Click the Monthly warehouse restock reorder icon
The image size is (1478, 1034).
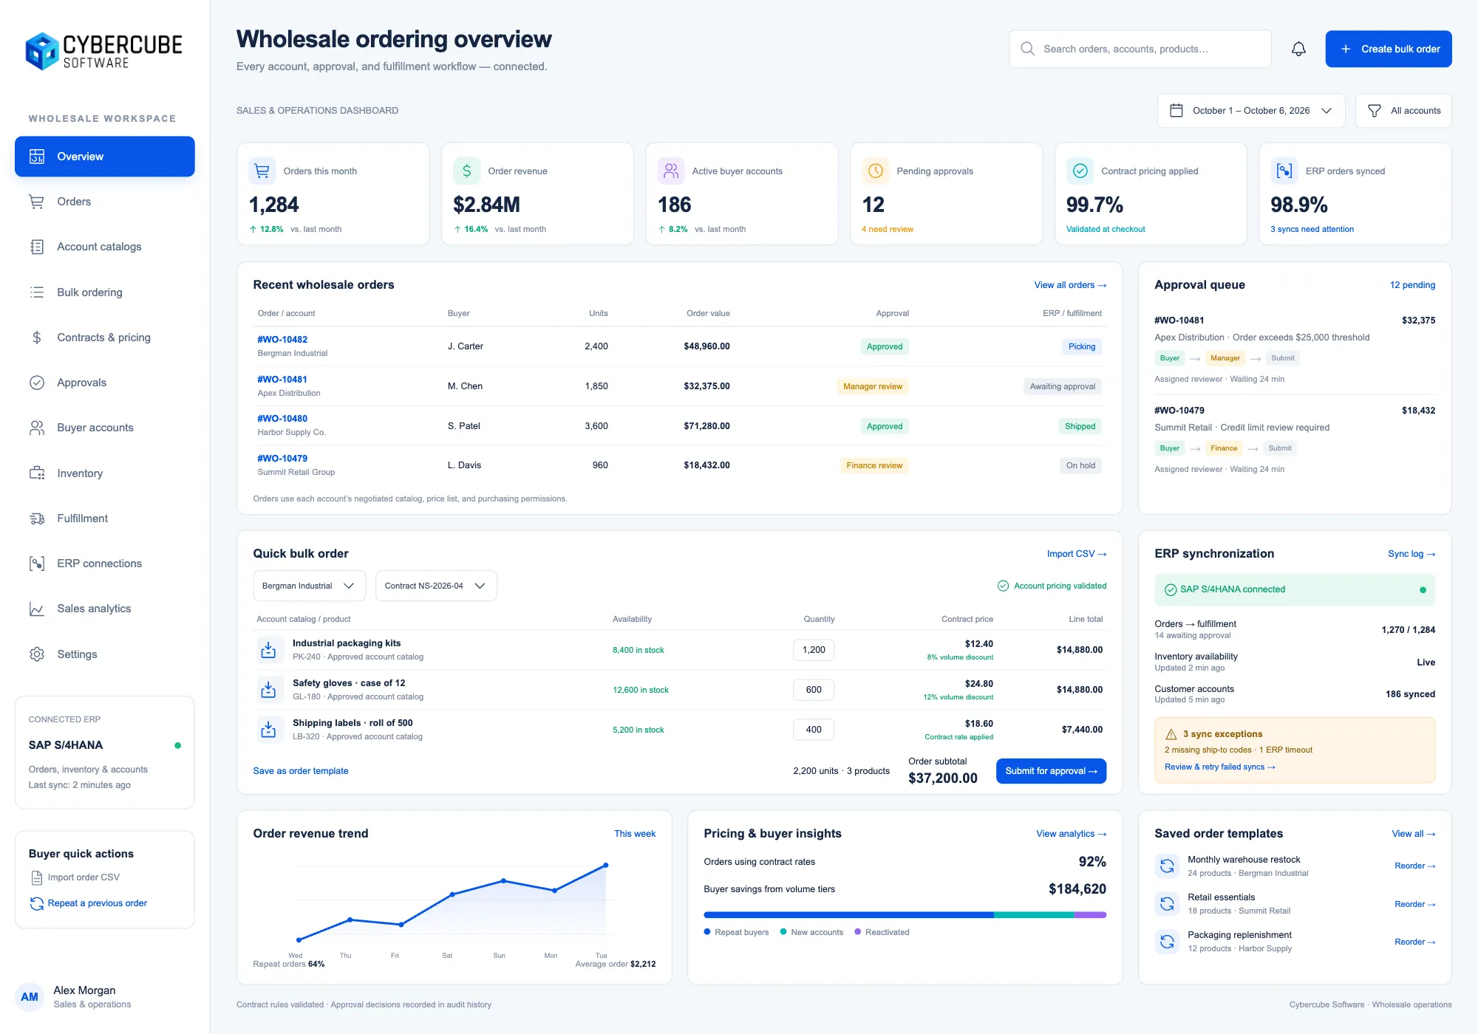click(1167, 866)
